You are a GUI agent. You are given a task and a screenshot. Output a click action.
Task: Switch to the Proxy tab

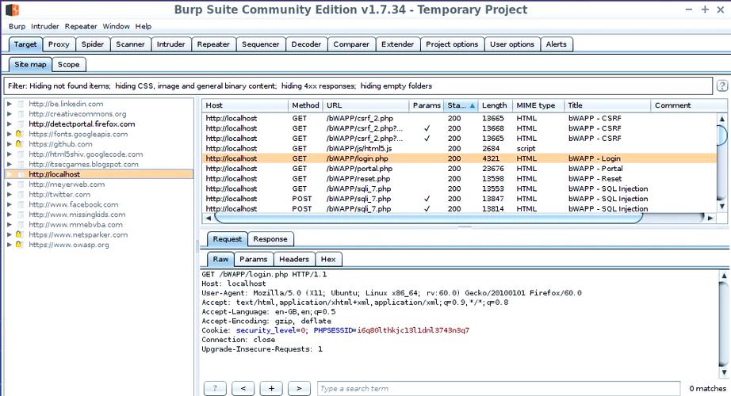[x=59, y=44]
